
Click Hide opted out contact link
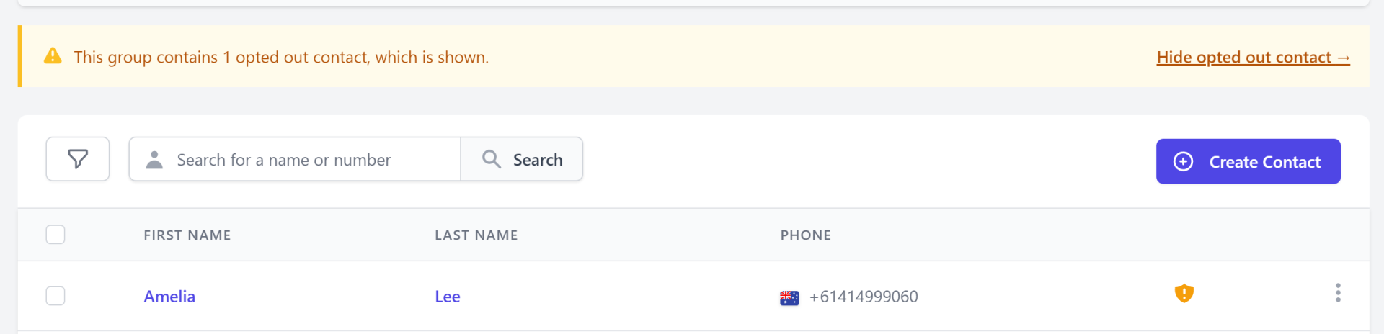pos(1253,57)
